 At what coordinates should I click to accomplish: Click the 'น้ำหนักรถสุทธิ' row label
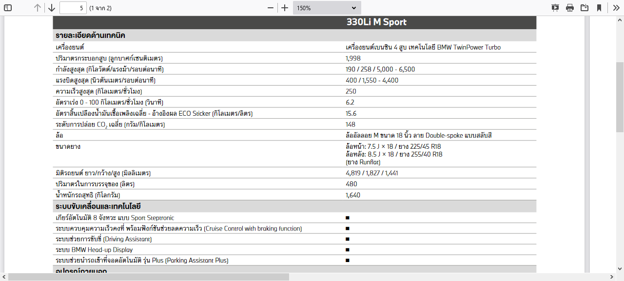click(x=88, y=195)
